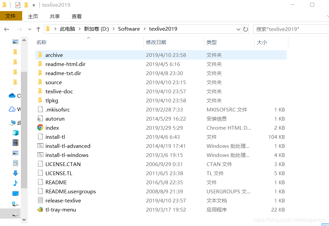This screenshot has height=226, width=329.
Task: Click sidebar scrollbar up arrow
Action: click(x=24, y=40)
